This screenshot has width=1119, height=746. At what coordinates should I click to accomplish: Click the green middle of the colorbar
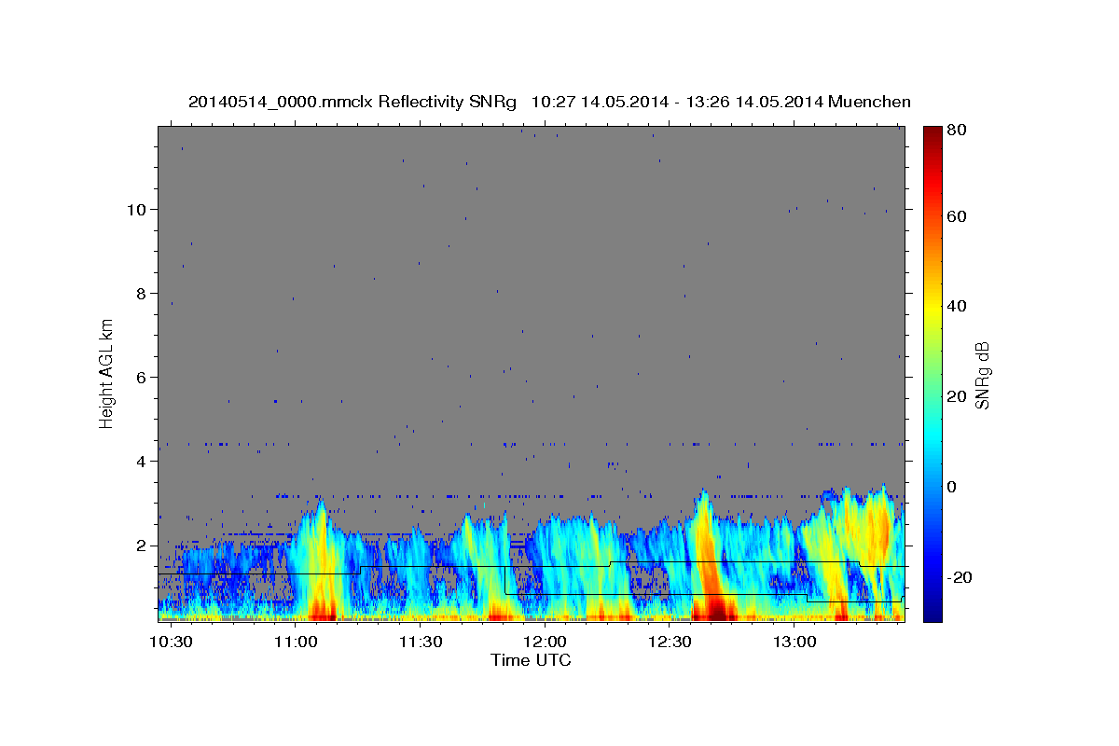point(932,373)
